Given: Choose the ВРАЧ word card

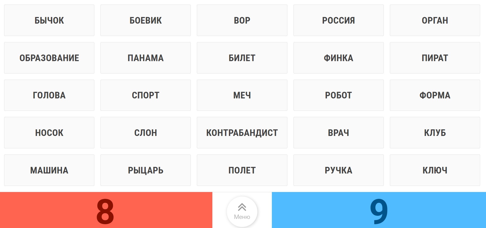Looking at the screenshot, I should tap(338, 133).
